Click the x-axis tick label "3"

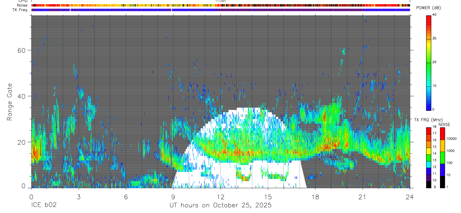click(78, 197)
